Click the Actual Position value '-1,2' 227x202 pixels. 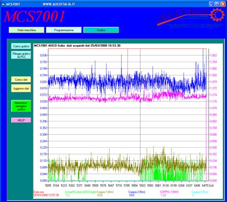pyautogui.click(x=67, y=195)
